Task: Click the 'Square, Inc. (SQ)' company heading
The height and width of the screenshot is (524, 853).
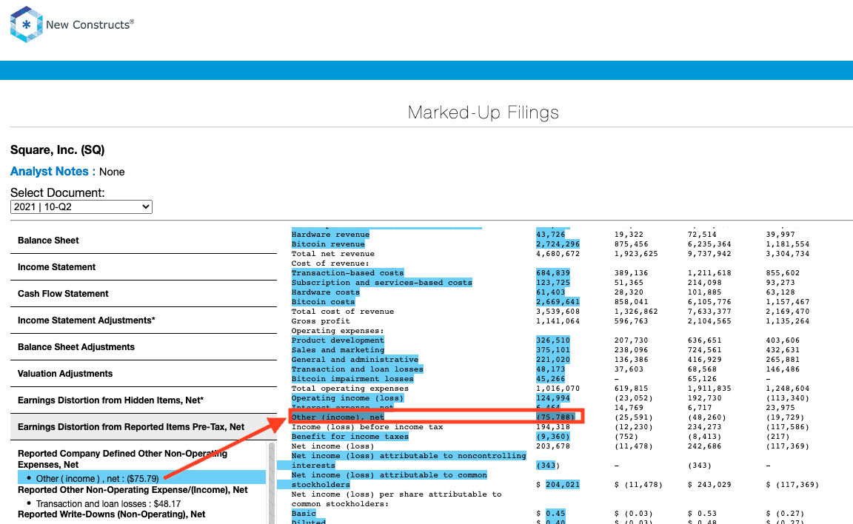Action: tap(58, 150)
